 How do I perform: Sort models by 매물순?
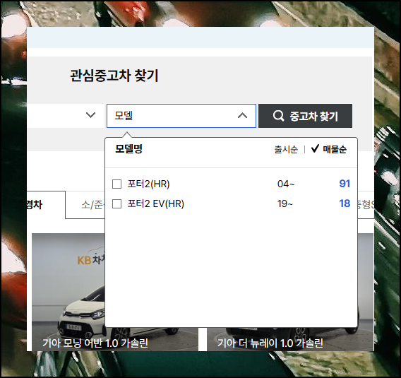coord(335,150)
